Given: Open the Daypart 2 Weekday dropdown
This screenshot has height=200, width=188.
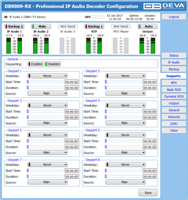Looking at the screenshot, I should coord(126,76).
